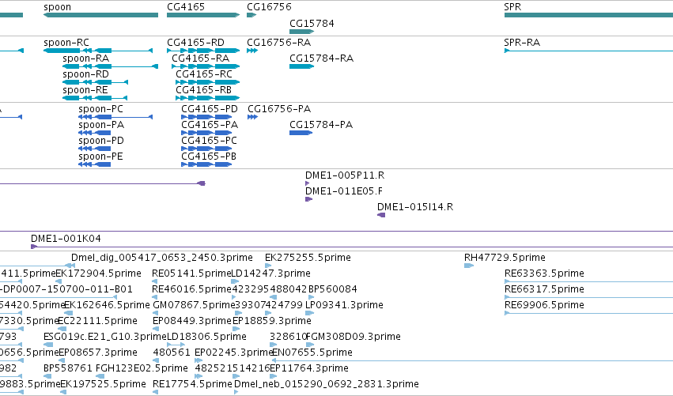
Task: Click EST LD14247.3prime
Action: click(270, 273)
